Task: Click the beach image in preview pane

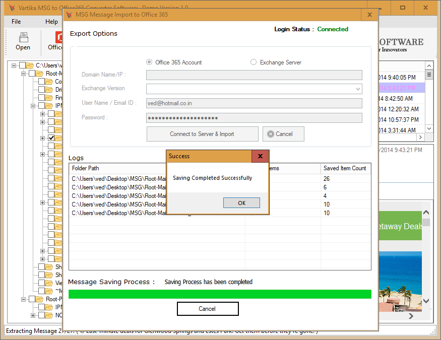Action: pos(400,281)
